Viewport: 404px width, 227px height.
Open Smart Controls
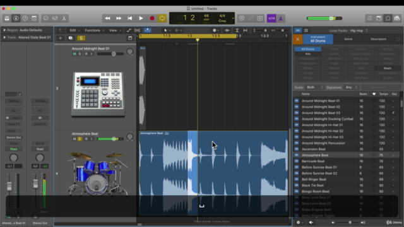45,18
